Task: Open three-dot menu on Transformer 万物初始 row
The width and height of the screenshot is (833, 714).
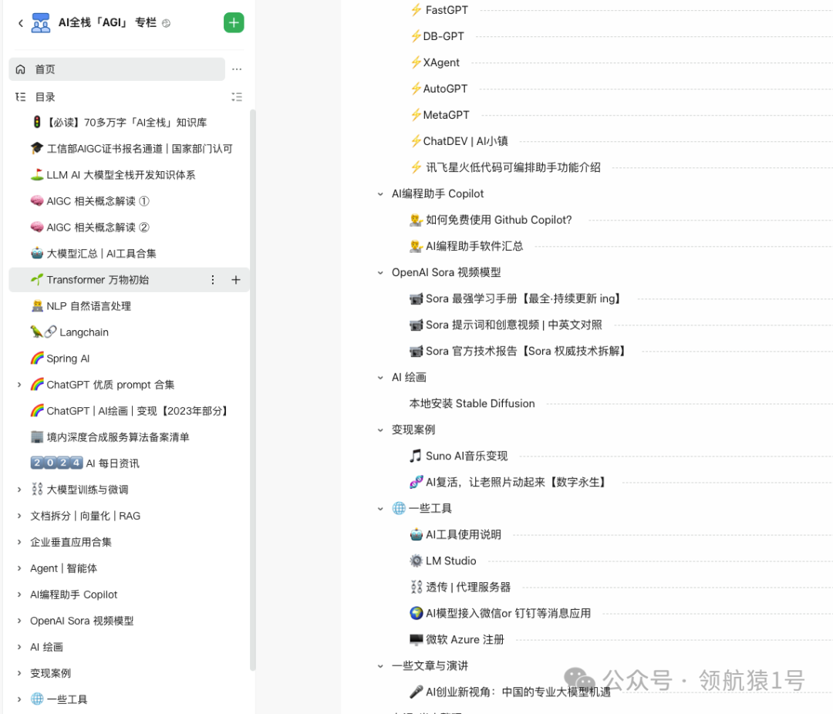Action: pos(213,280)
